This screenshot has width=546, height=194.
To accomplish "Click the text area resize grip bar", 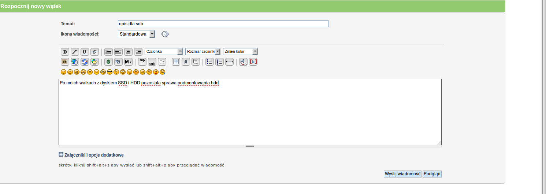I will pos(250,146).
